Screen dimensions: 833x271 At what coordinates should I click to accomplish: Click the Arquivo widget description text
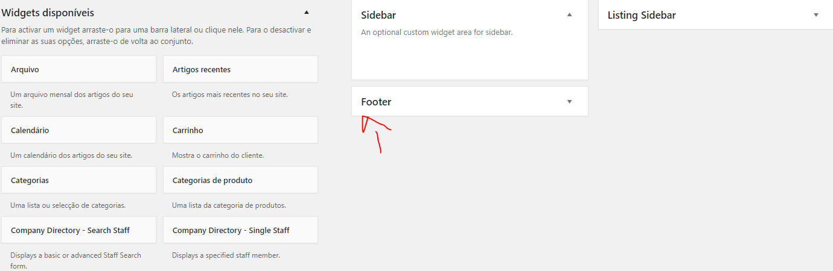[x=72, y=100]
